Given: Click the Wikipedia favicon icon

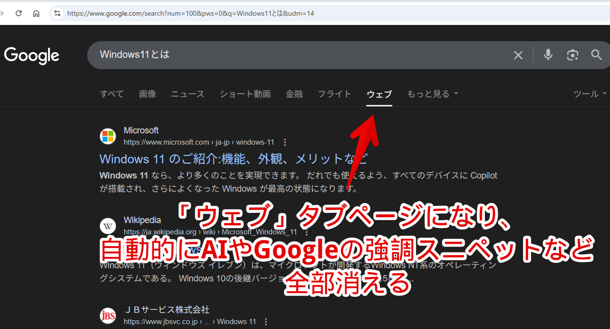Looking at the screenshot, I should 108,226.
